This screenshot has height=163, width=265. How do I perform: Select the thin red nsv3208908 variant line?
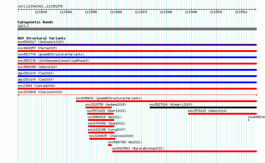[137, 95]
